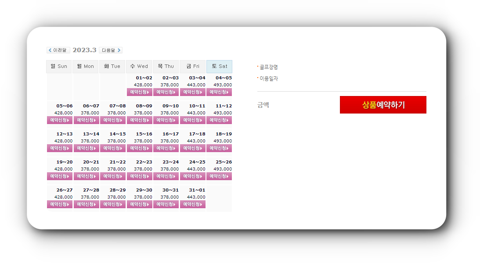Select the 목 Thu column header
This screenshot has height=263, width=480.
(x=166, y=66)
